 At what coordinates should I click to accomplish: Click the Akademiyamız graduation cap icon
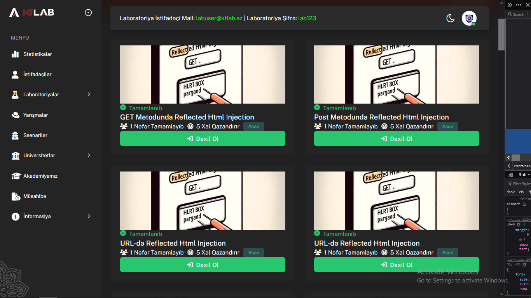pyautogui.click(x=16, y=176)
